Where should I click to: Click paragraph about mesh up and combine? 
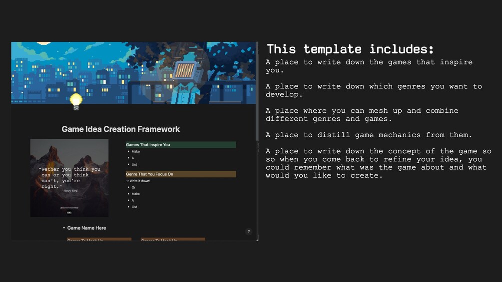tap(362, 114)
